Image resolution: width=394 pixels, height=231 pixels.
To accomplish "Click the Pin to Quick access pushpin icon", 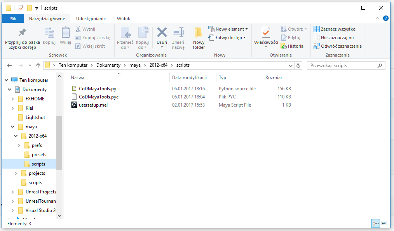I will pos(23,33).
